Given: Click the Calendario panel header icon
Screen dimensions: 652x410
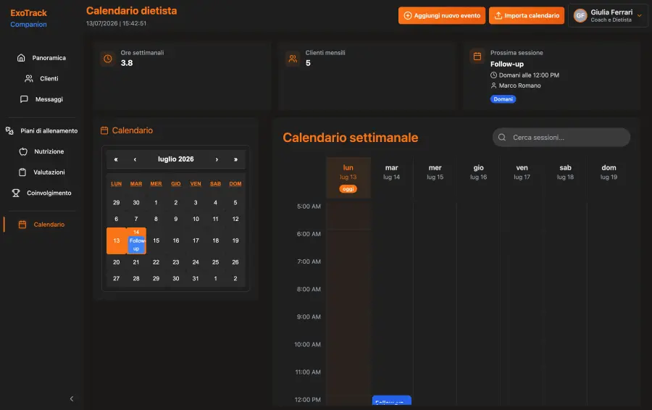Looking at the screenshot, I should coord(104,130).
